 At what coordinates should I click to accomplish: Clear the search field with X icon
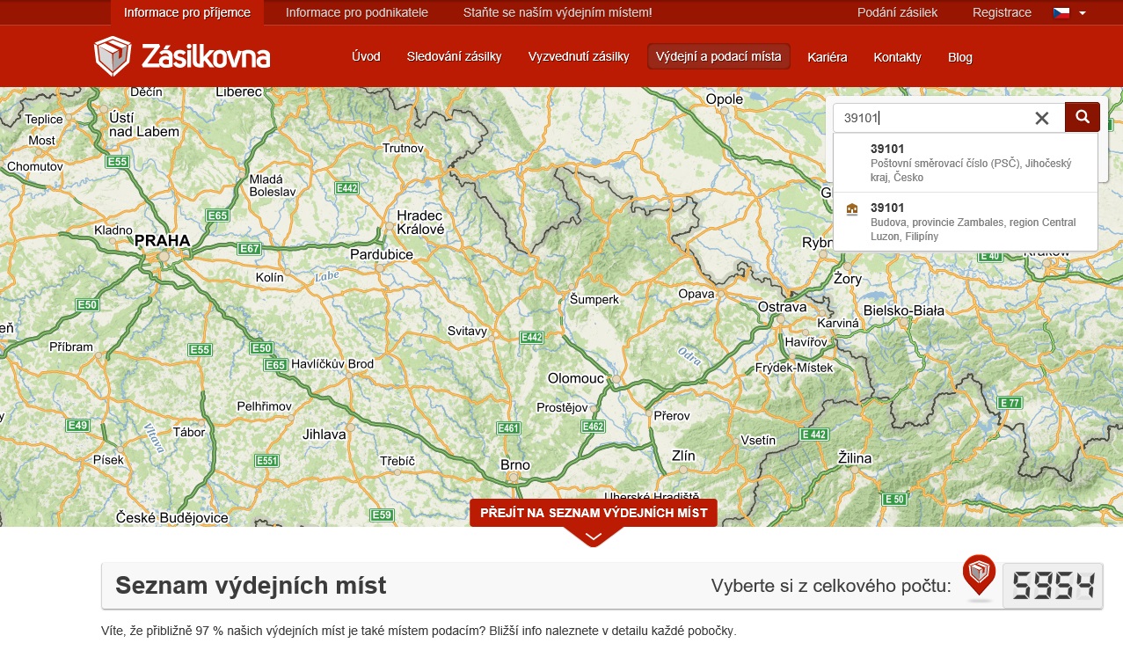point(1042,118)
